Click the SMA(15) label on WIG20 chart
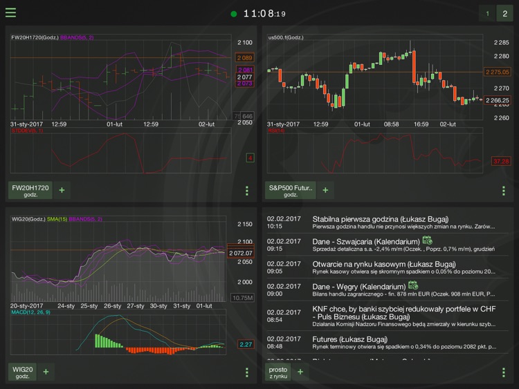519x389 pixels. [x=57, y=219]
